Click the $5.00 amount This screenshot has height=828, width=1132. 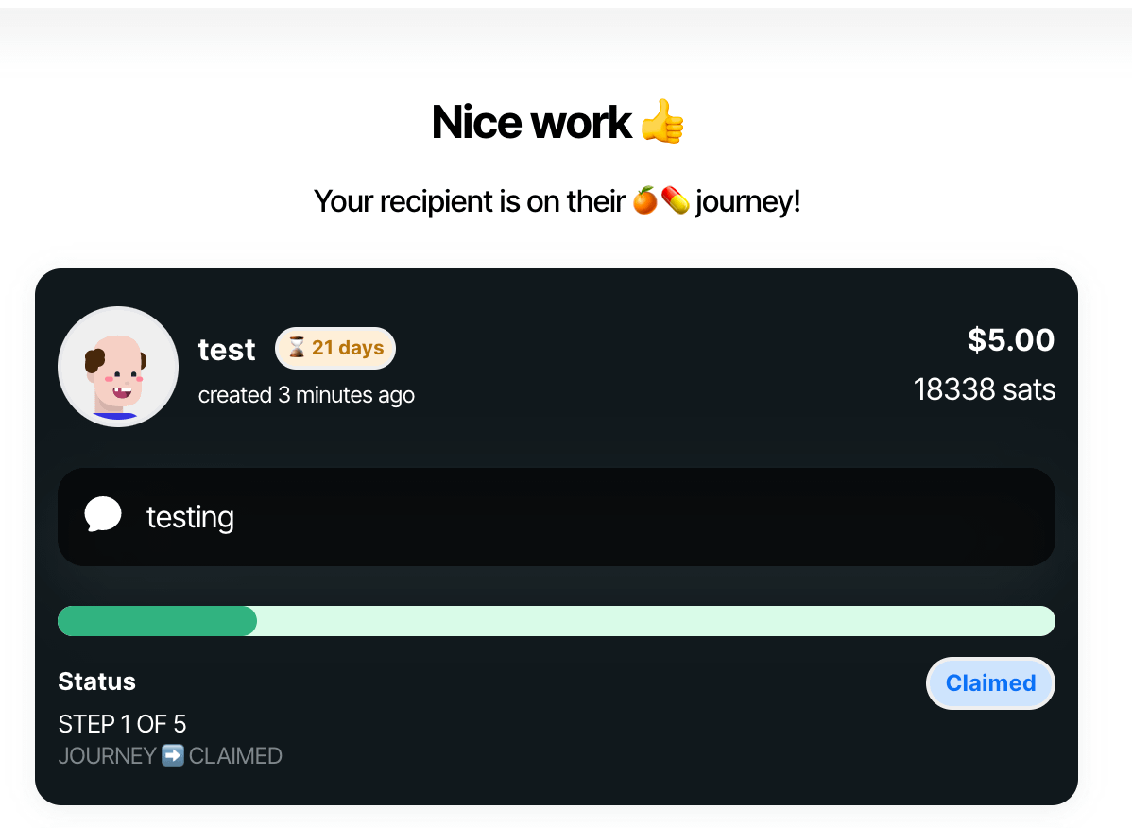tap(1010, 339)
